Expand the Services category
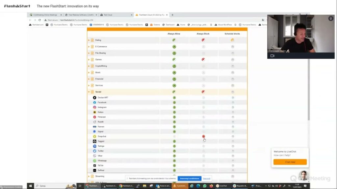337x189 pixels. [89, 85]
